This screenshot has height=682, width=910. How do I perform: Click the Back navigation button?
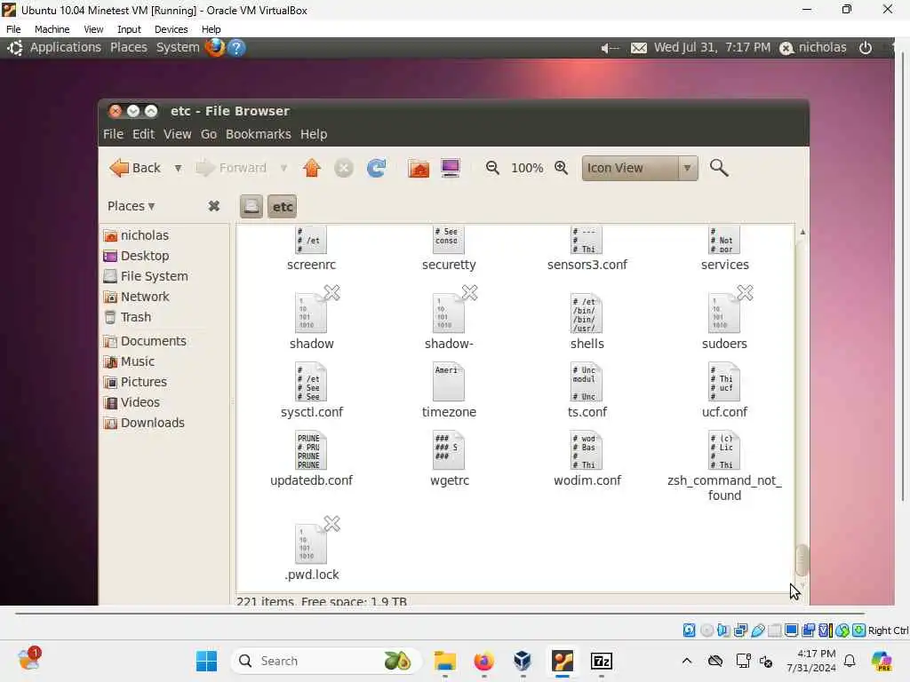(135, 168)
